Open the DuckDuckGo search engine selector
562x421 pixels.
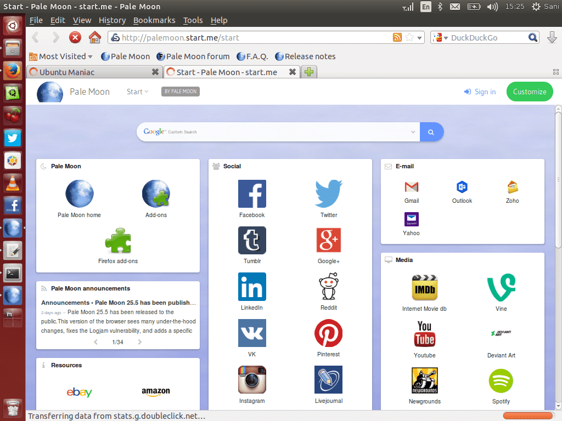[440, 38]
